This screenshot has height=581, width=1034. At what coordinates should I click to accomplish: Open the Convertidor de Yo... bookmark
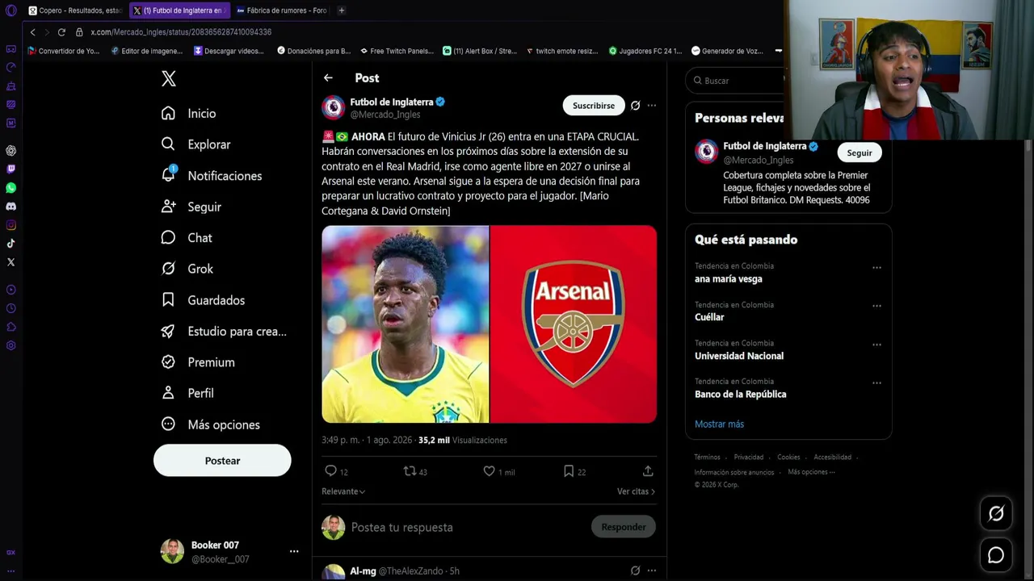point(64,51)
